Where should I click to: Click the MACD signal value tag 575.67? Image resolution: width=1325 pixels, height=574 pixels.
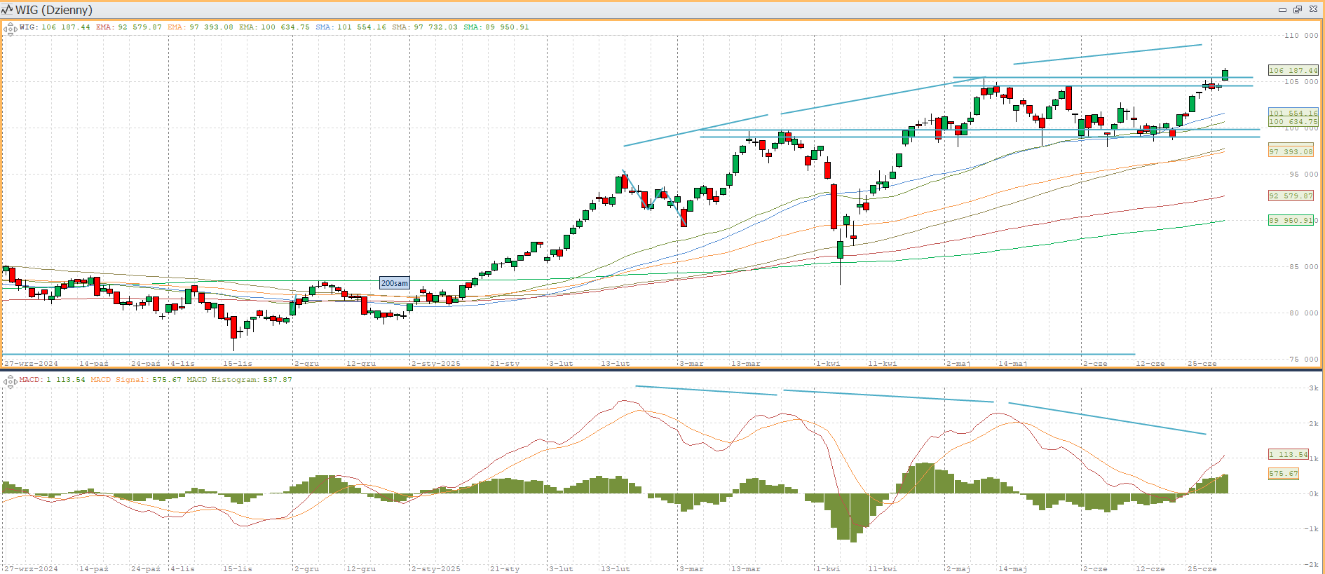[x=1283, y=474]
